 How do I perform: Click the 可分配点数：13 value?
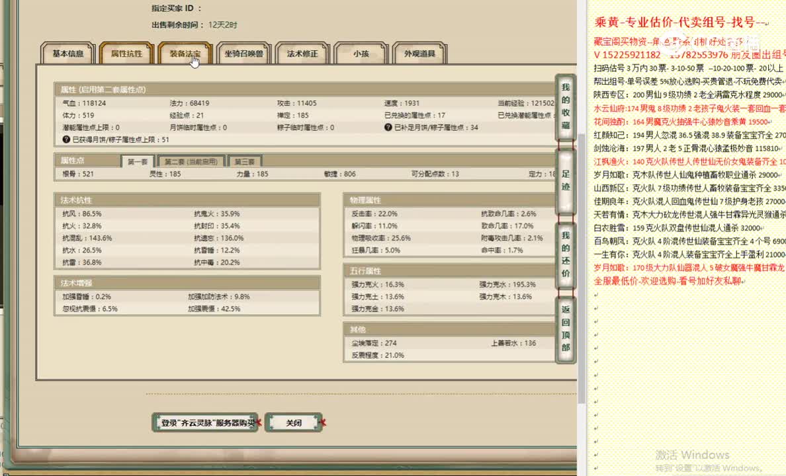pyautogui.click(x=435, y=174)
